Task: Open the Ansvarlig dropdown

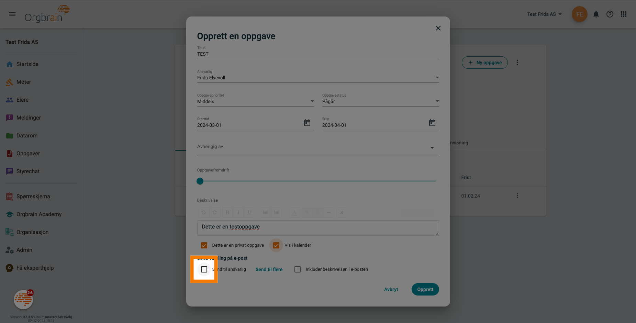Action: pyautogui.click(x=318, y=78)
